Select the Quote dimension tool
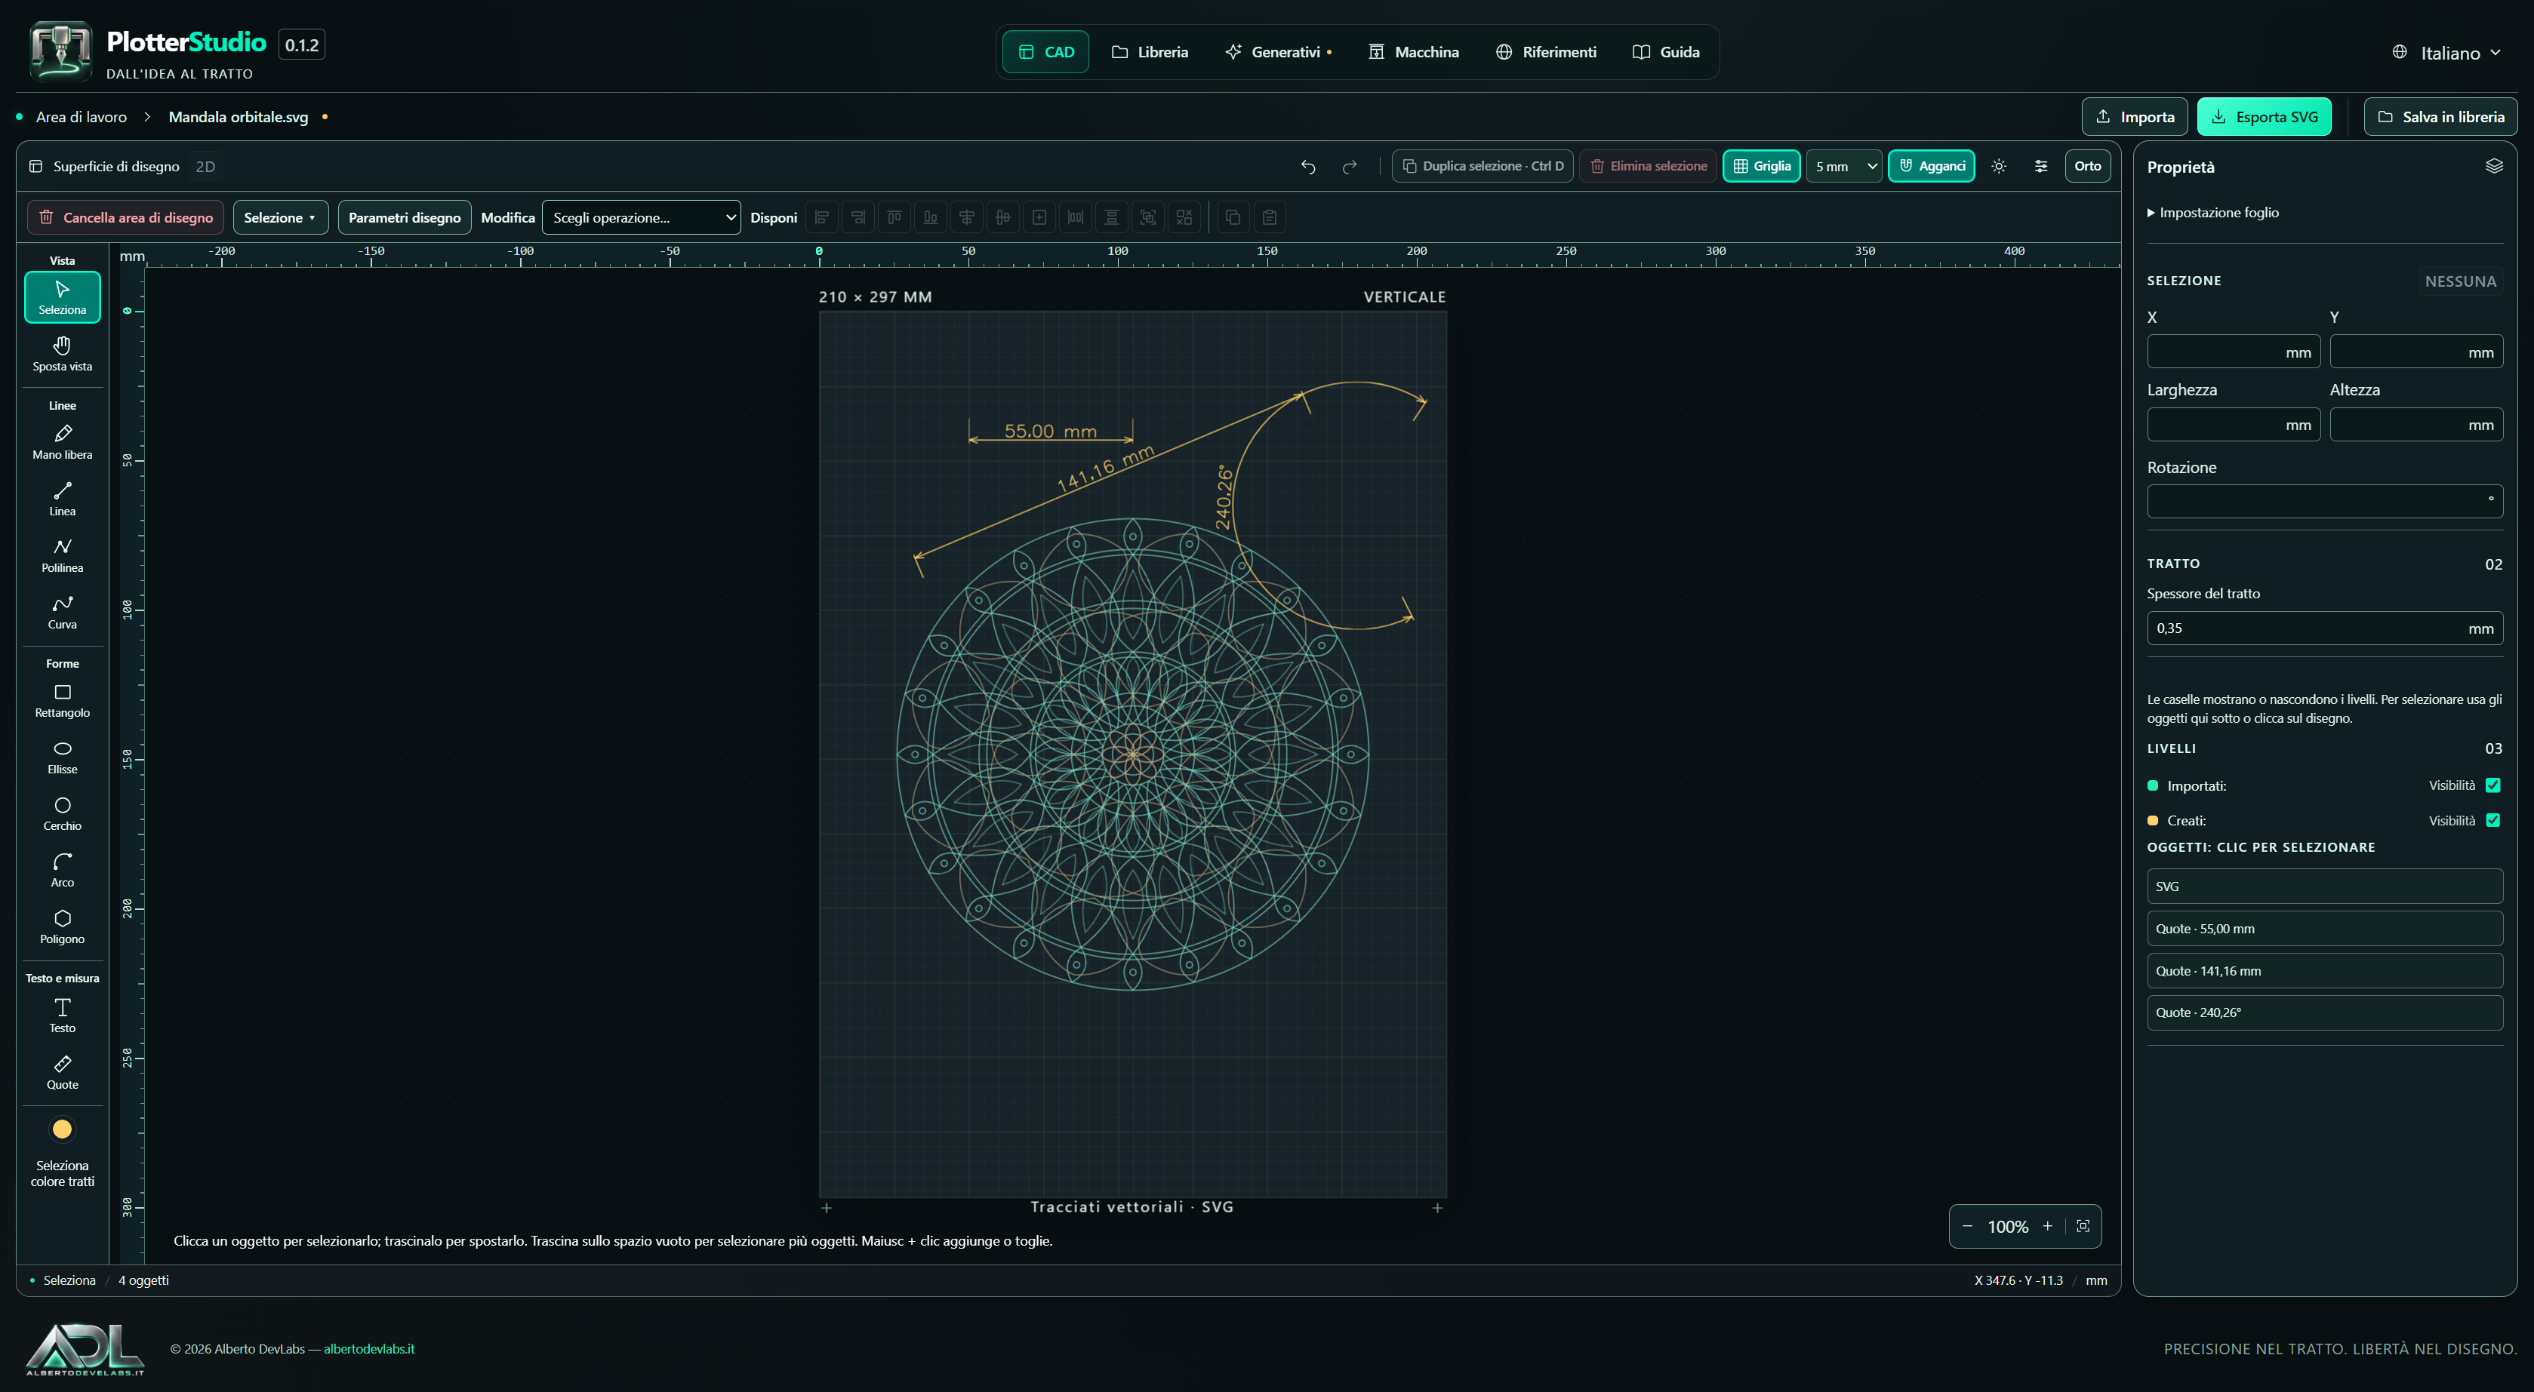This screenshot has width=2534, height=1392. [x=62, y=1073]
